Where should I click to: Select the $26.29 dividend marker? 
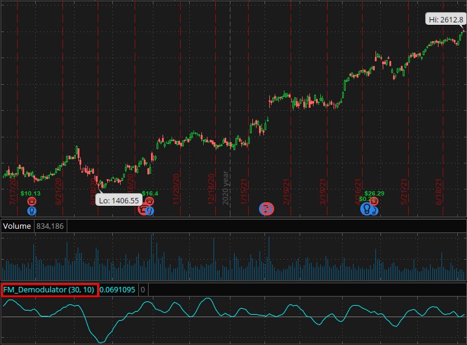[x=374, y=194]
